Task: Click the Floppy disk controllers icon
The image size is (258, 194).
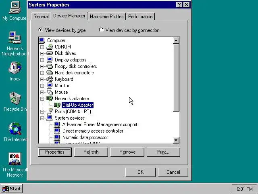Action: coord(50,66)
